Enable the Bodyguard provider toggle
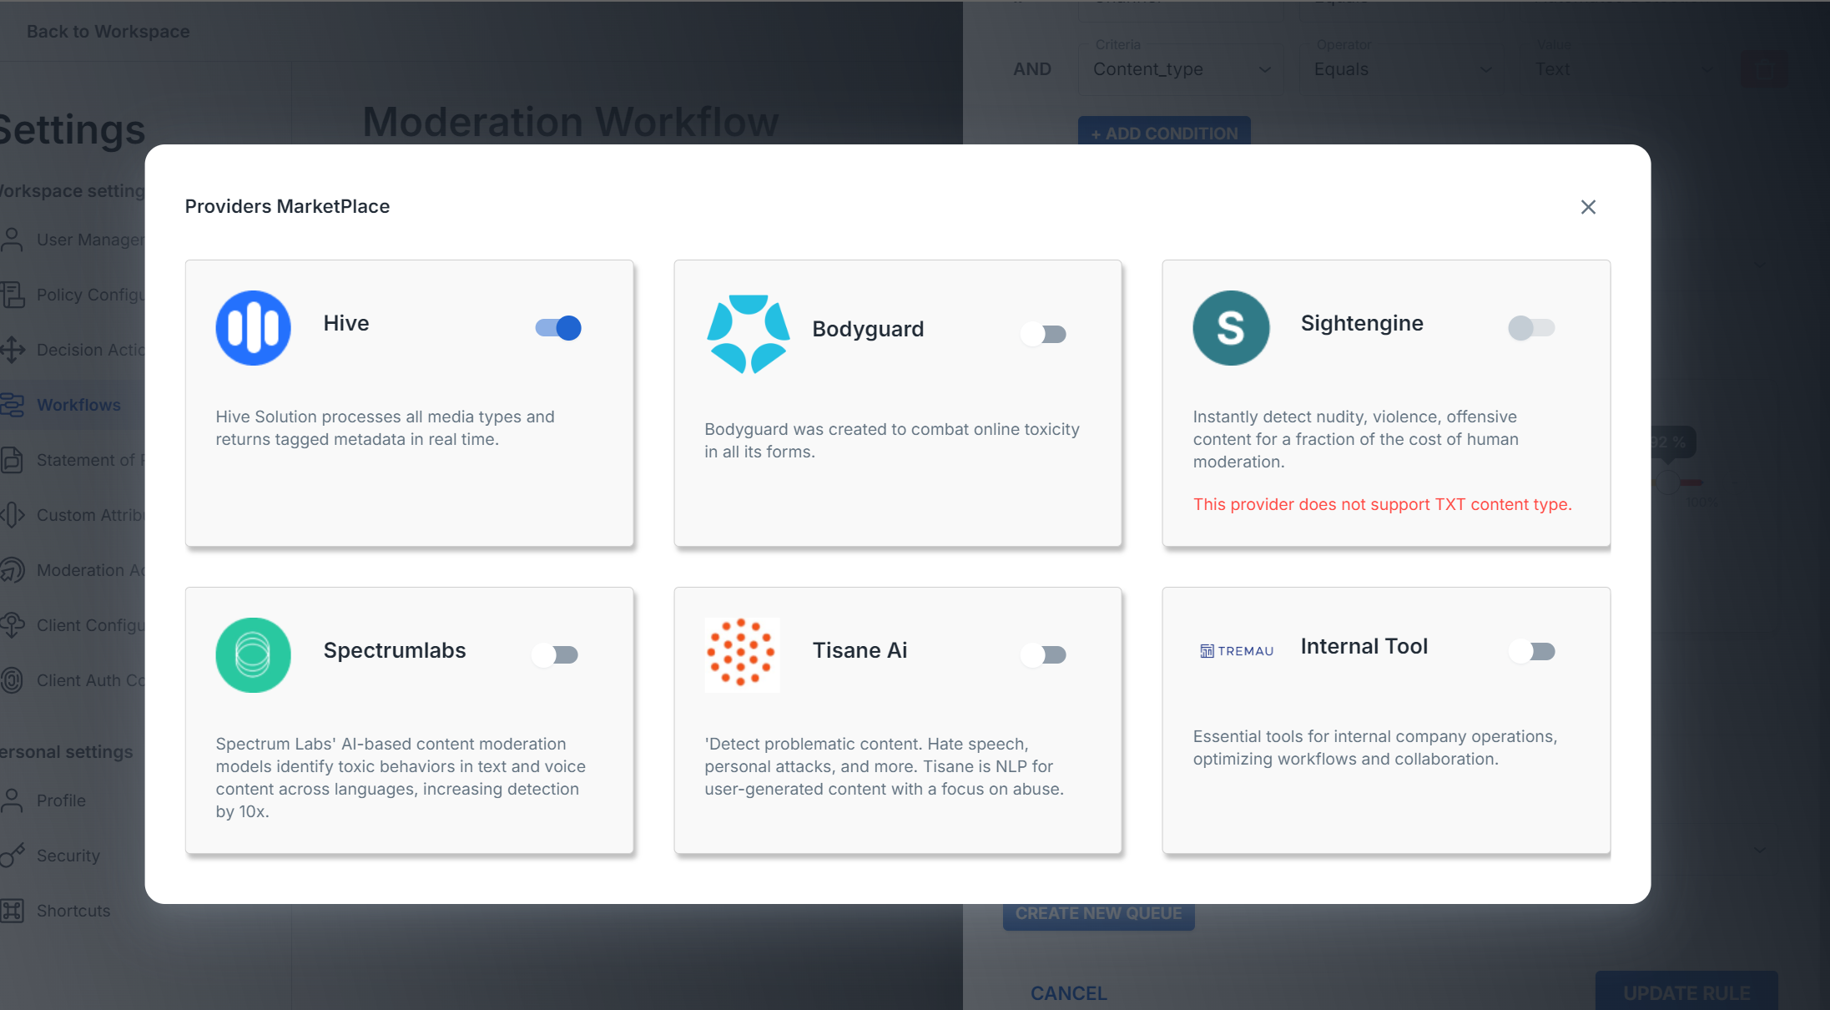 [x=1044, y=334]
